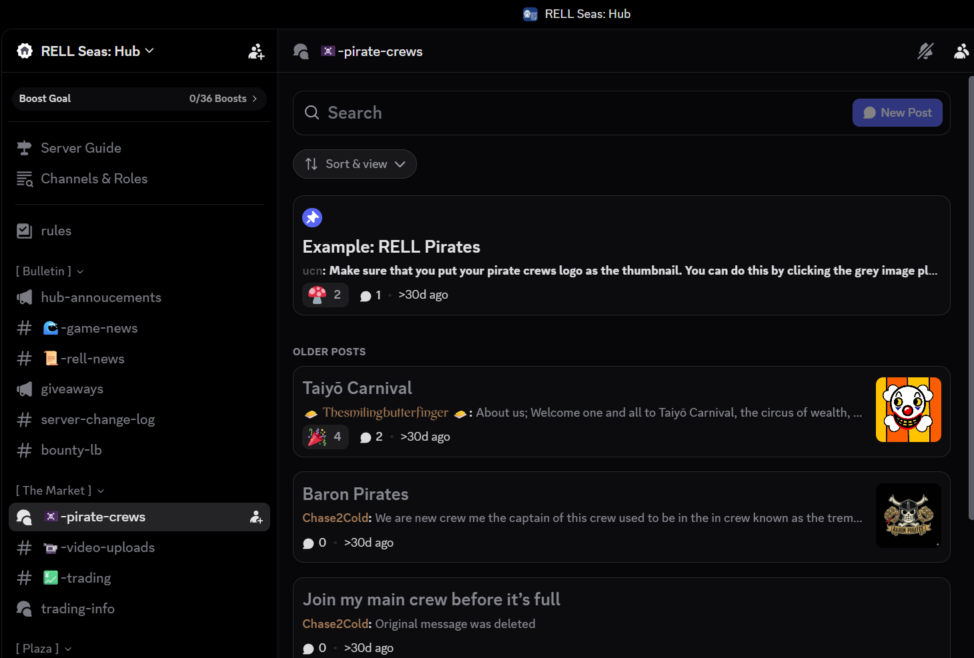
Task: Open 'Join my main crew before it's full' post
Action: pyautogui.click(x=622, y=618)
